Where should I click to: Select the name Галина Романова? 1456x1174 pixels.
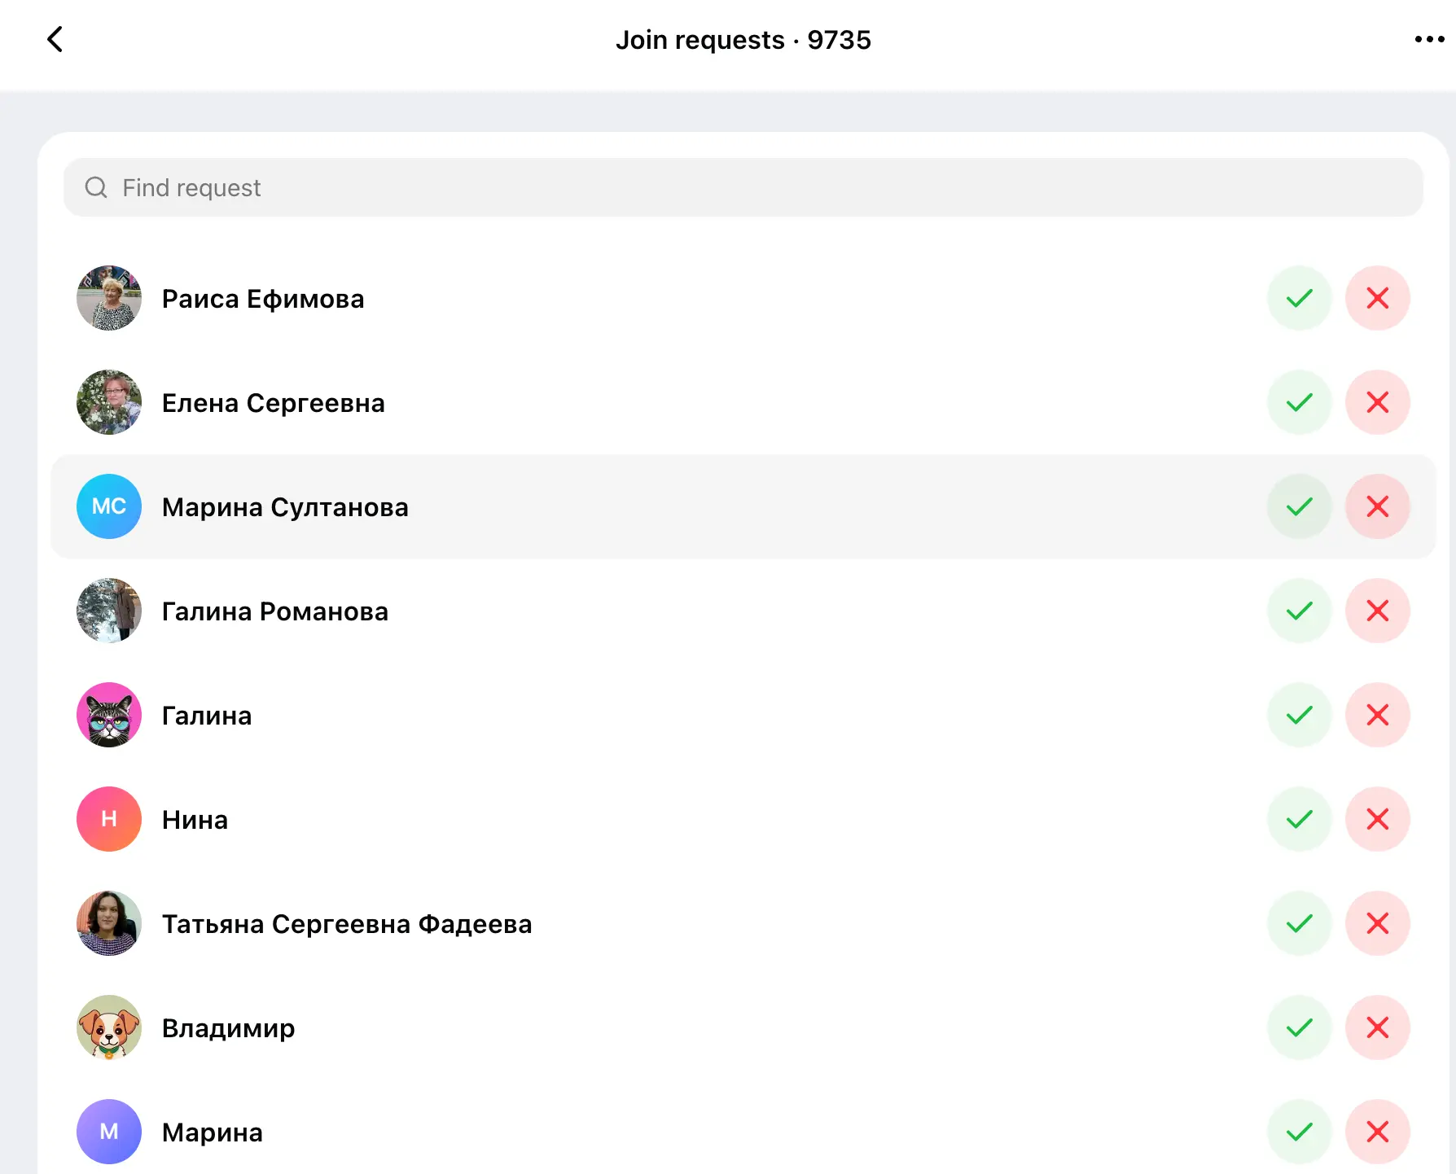(x=275, y=611)
